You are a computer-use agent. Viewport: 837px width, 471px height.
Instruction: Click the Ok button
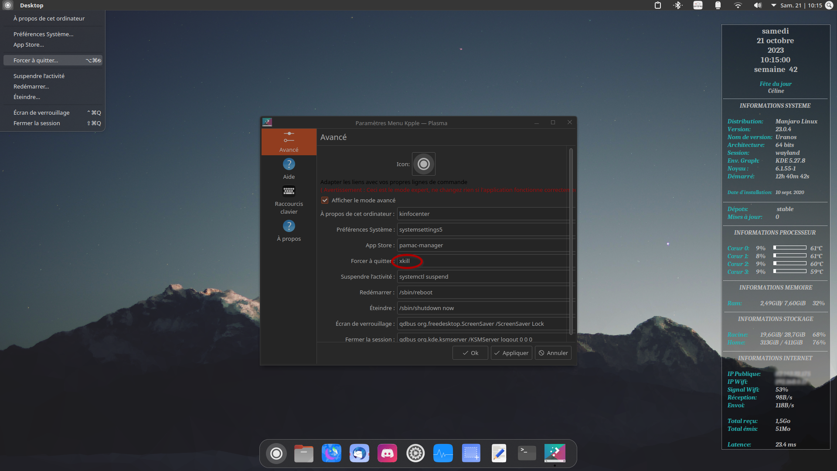click(470, 353)
